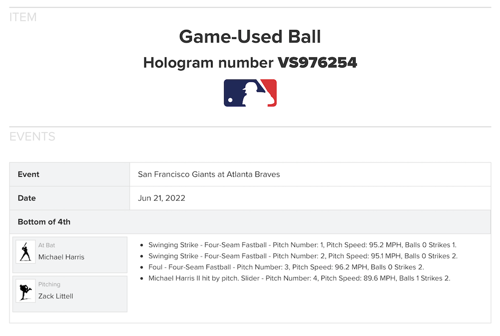The width and height of the screenshot is (500, 336).
Task: Click San Francisco Giants at Atlanta Braves
Action: 209,174
